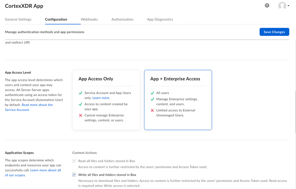Toggle Write all files and folders checkbox
The height and width of the screenshot is (189, 296).
(74, 175)
